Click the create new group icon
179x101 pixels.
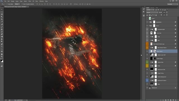point(171,100)
